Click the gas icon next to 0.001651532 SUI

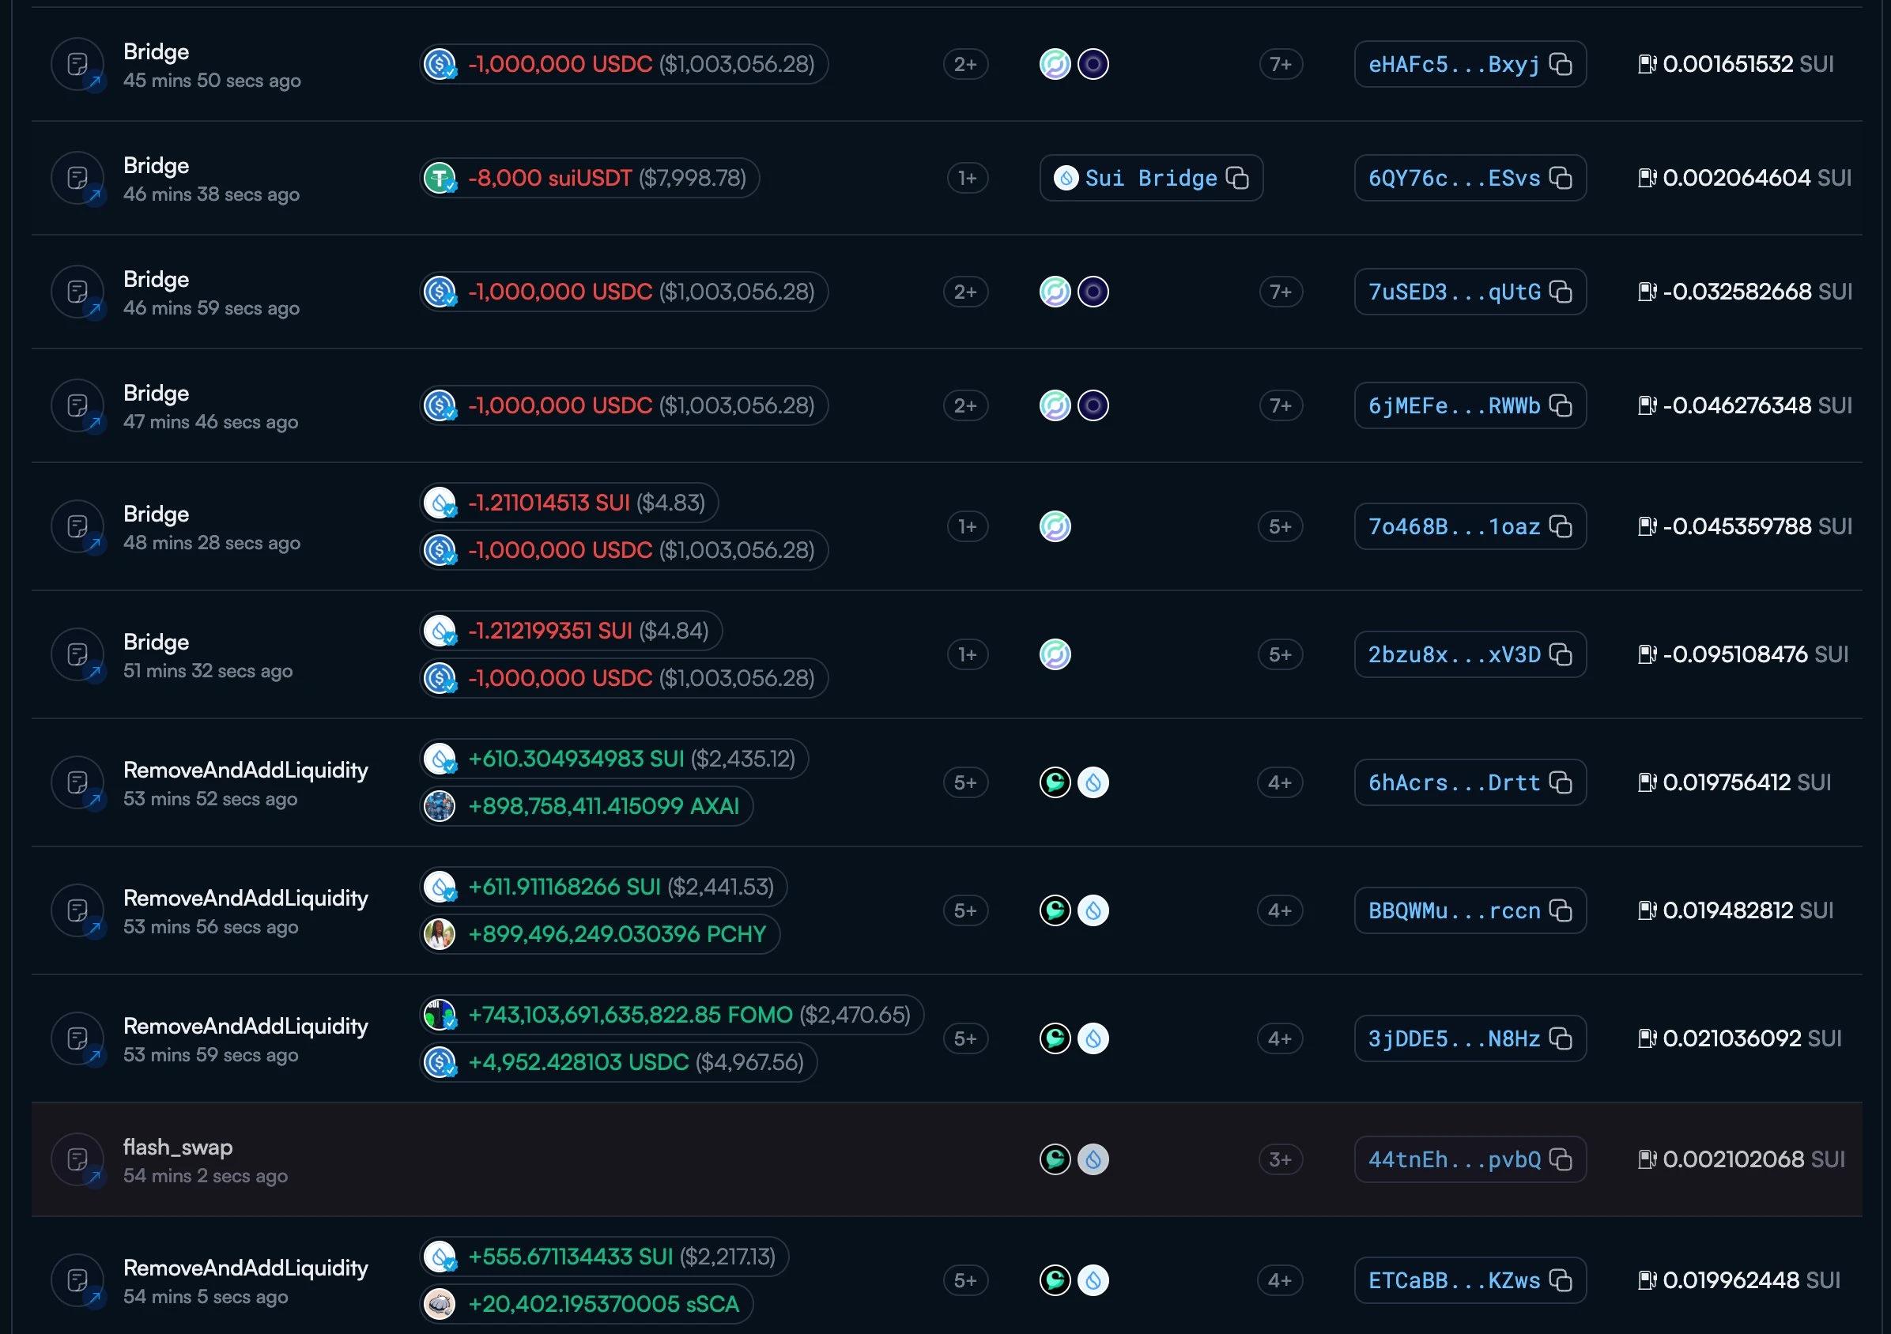1648,64
